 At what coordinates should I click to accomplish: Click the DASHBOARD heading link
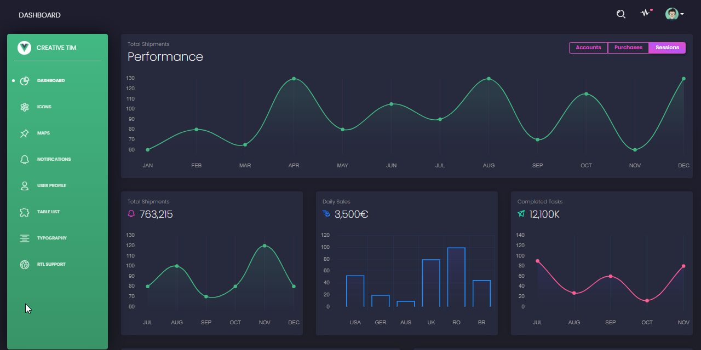click(x=40, y=15)
